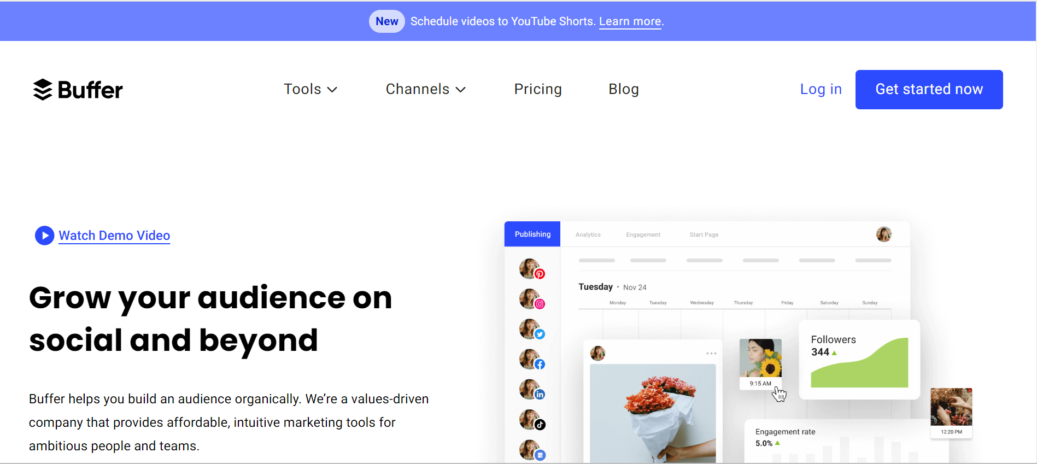The width and height of the screenshot is (1037, 464).
Task: Open the Watch Demo Video link
Action: (x=114, y=236)
